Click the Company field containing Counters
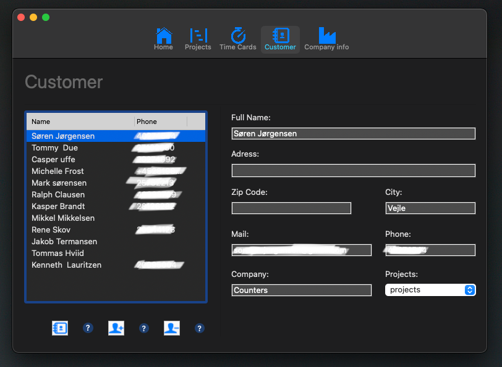502x367 pixels. (302, 290)
